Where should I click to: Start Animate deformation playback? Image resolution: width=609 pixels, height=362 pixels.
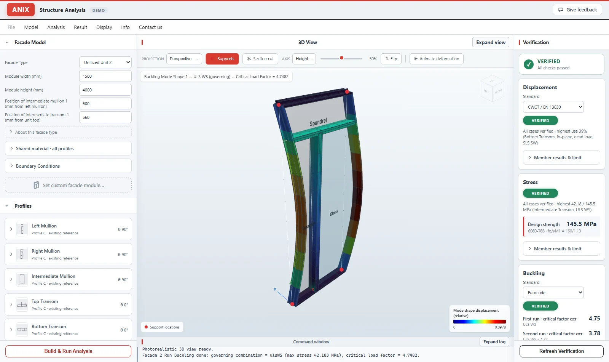437,59
